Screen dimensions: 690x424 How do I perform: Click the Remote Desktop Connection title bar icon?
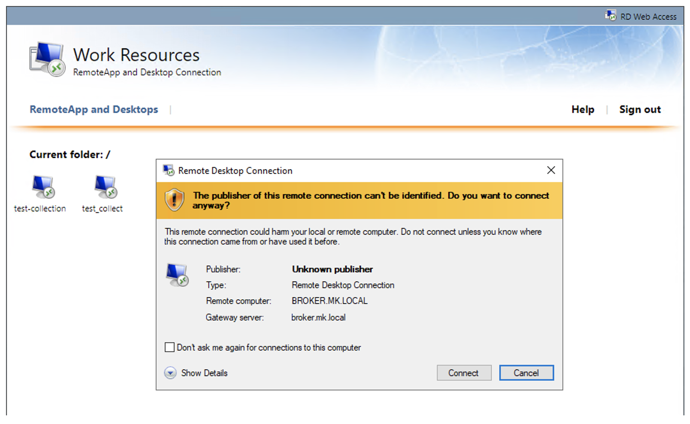click(168, 170)
